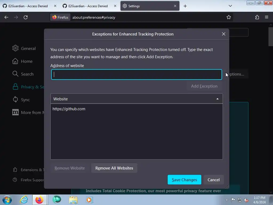Open Windows Media Player from taskbar
Viewport: 273px width, 205px height.
point(90,200)
